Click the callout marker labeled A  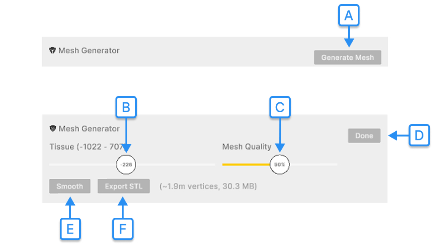(x=349, y=16)
